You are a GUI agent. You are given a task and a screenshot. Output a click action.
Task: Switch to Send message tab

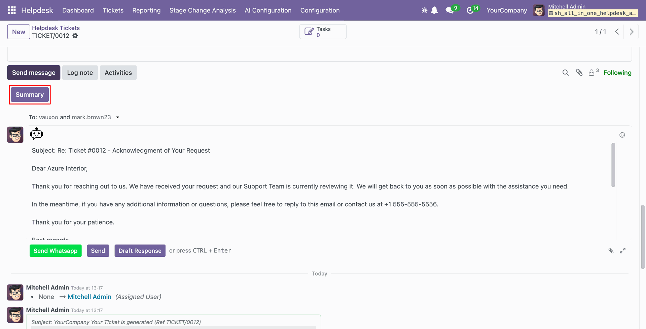[x=34, y=73]
